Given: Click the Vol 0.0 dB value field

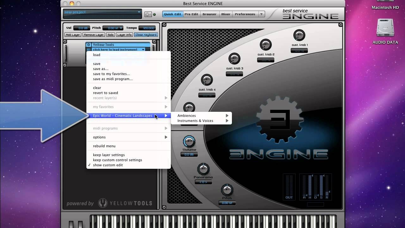Looking at the screenshot, I should (82, 28).
